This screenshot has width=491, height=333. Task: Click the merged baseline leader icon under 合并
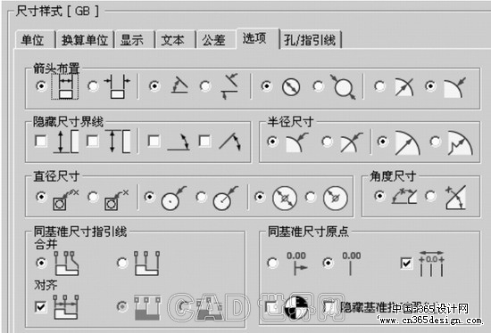click(x=66, y=263)
